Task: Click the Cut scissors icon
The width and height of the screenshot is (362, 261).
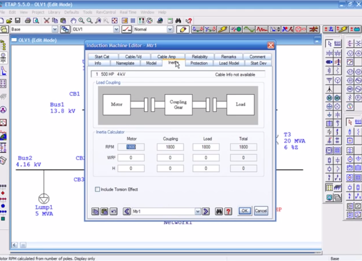Action: pos(47,21)
